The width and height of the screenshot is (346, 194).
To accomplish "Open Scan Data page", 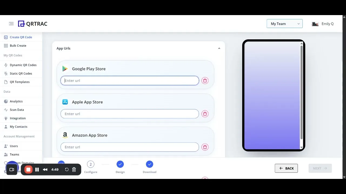I will pyautogui.click(x=17, y=110).
